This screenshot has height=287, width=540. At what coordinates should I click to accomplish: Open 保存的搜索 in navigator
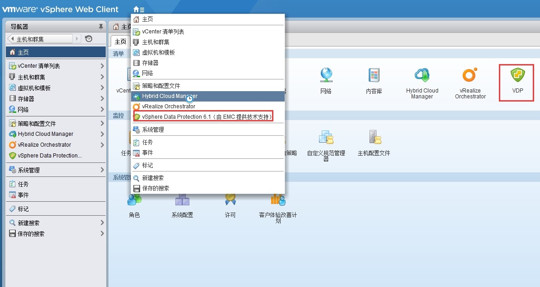(56, 234)
